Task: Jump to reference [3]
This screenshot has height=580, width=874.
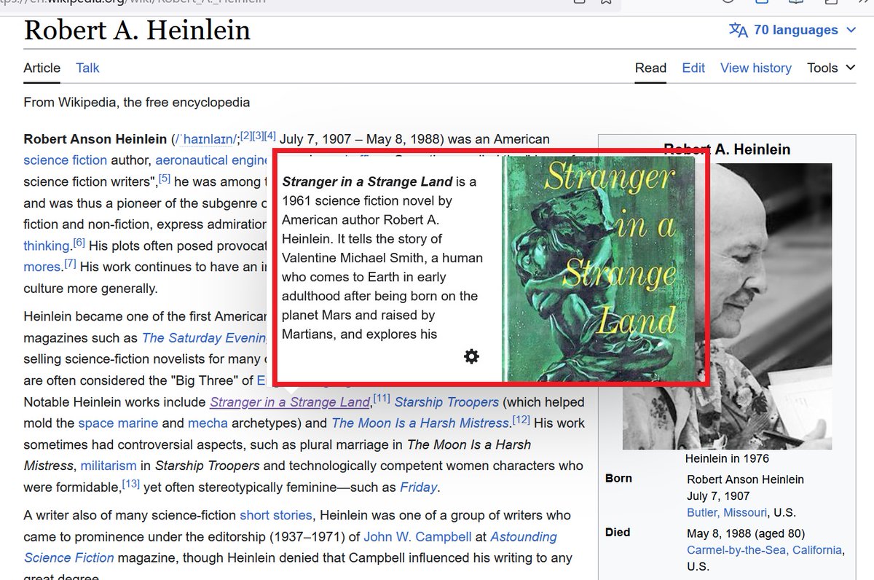Action: click(258, 136)
